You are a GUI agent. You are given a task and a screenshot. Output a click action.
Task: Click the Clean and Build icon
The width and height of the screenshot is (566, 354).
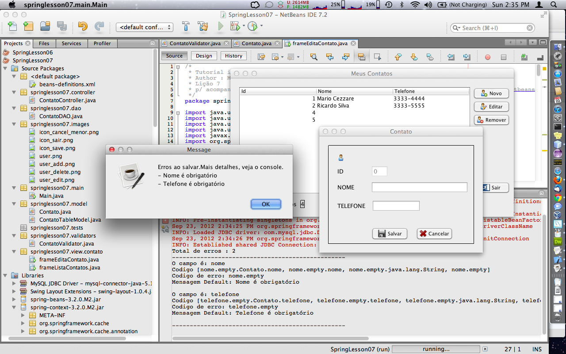(203, 27)
